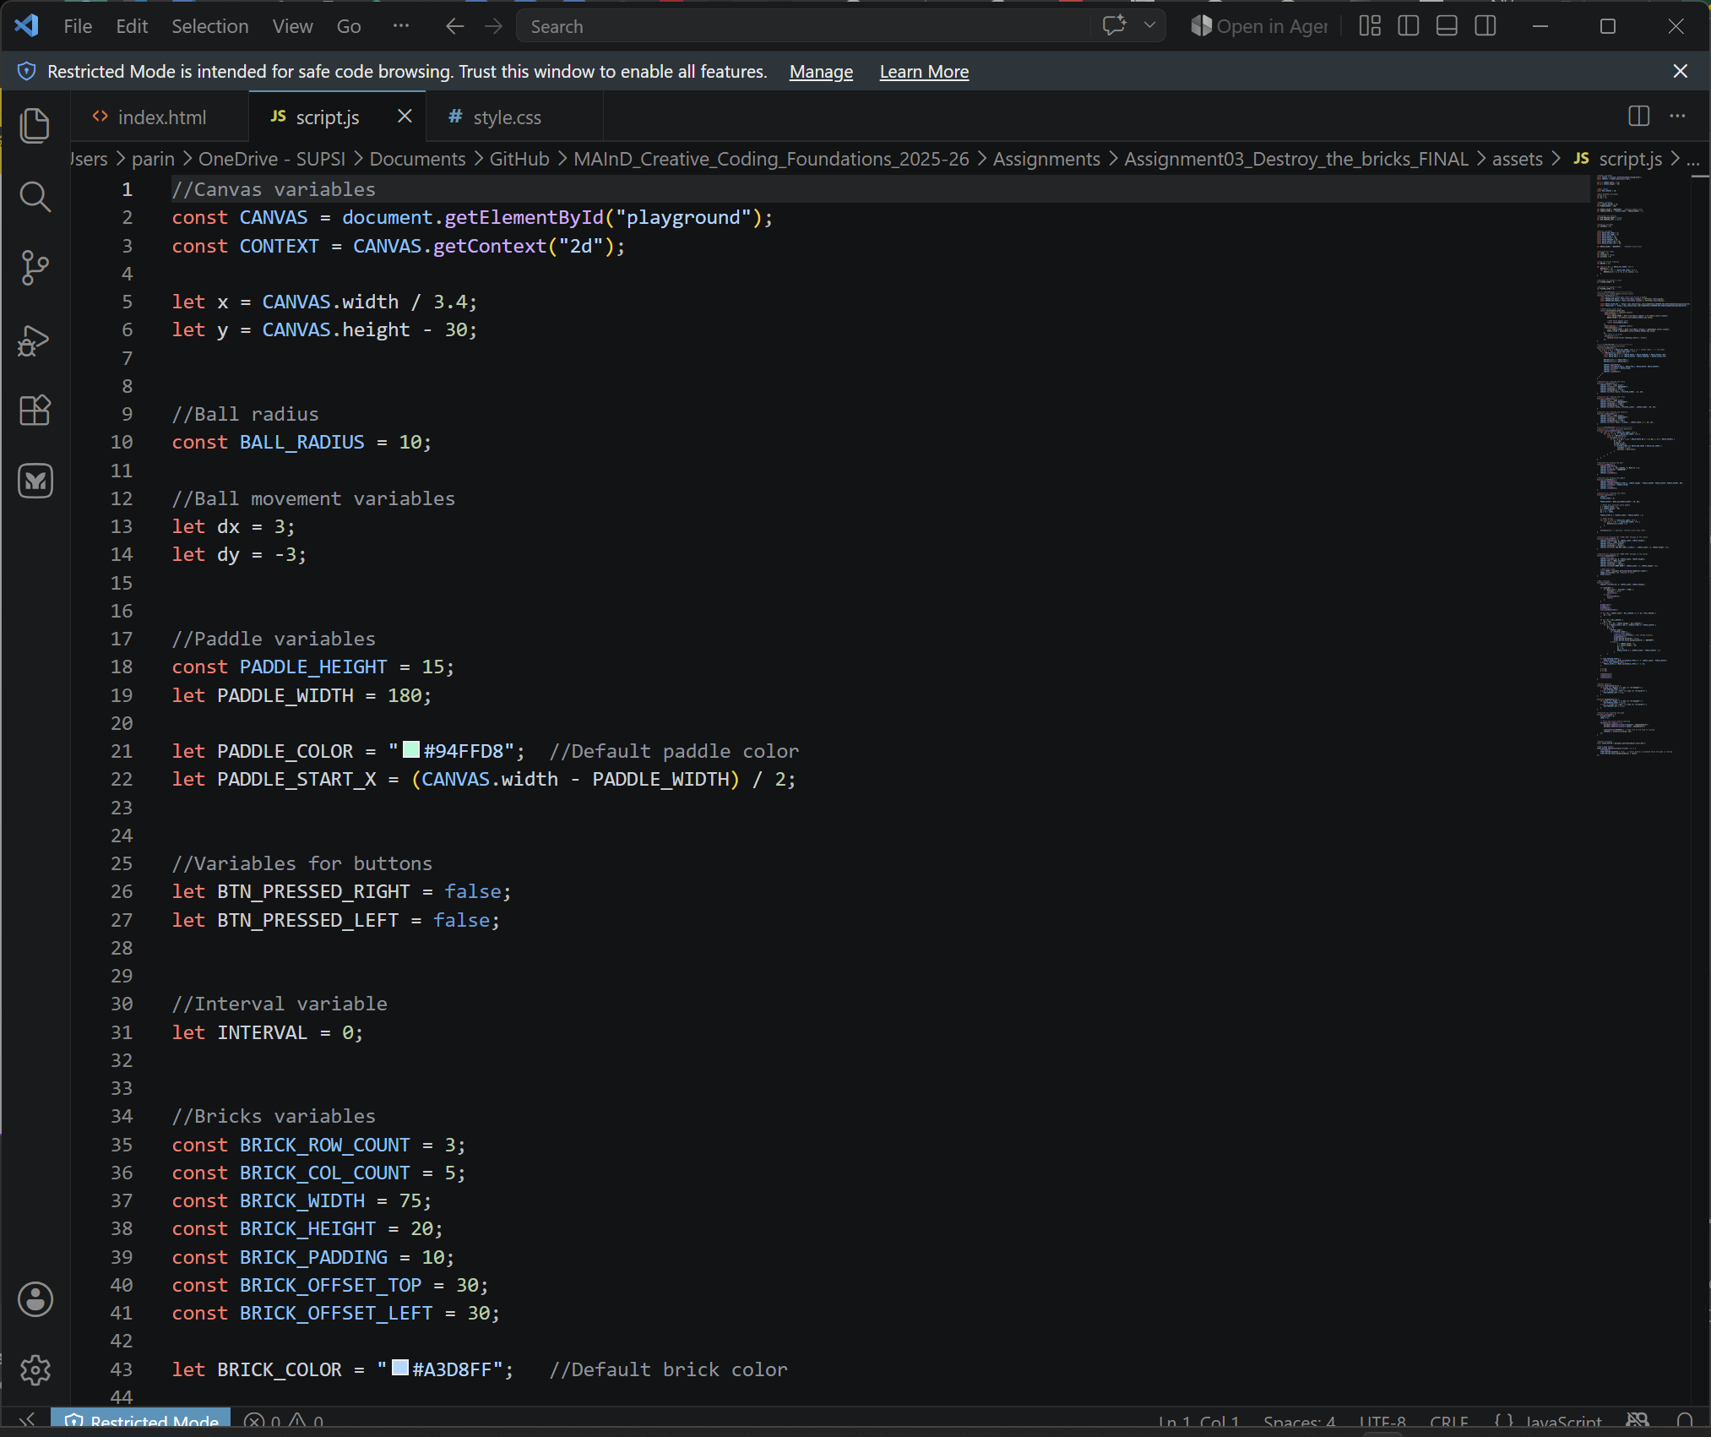Click Open in Agent button
This screenshot has height=1437, width=1711.
click(x=1259, y=26)
